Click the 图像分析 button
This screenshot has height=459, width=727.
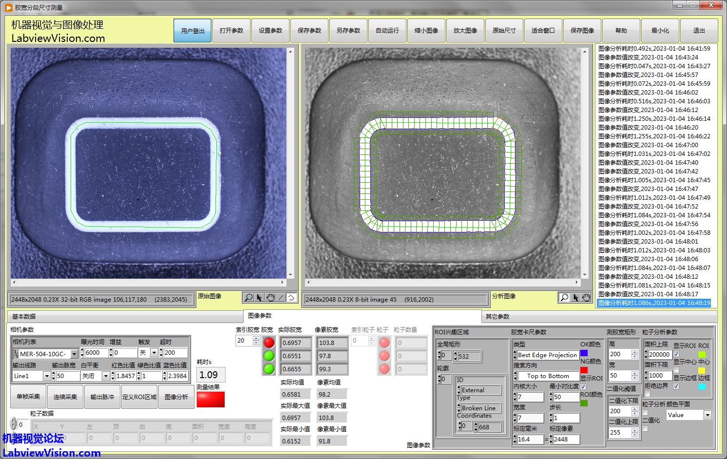(x=176, y=397)
